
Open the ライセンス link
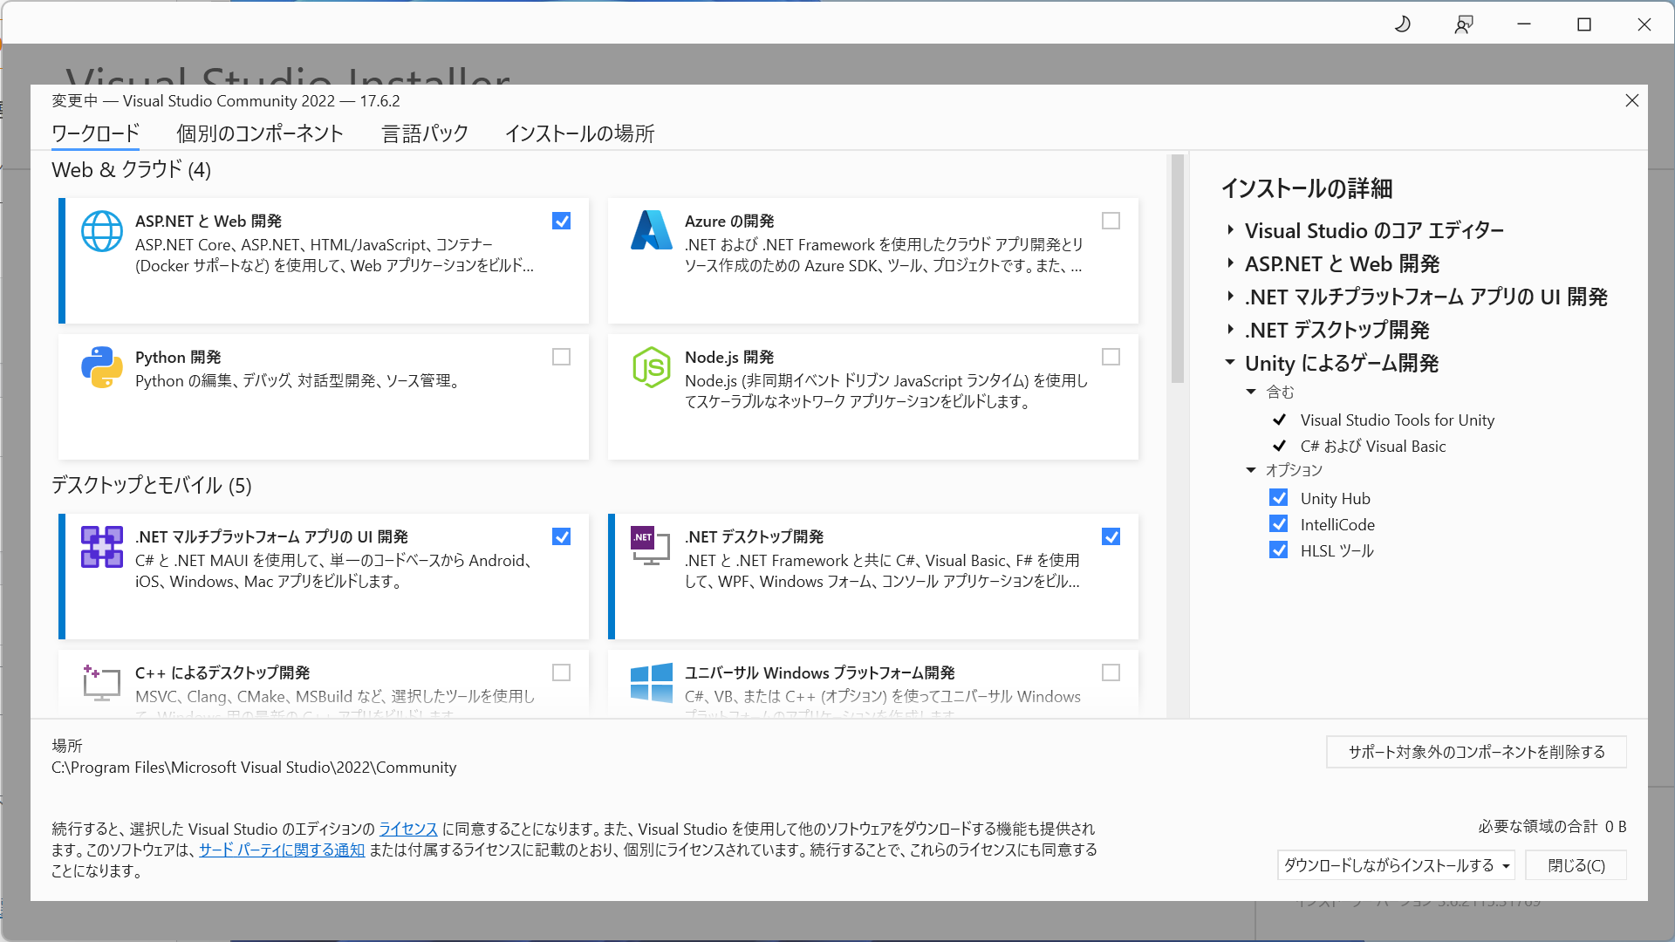(x=408, y=829)
